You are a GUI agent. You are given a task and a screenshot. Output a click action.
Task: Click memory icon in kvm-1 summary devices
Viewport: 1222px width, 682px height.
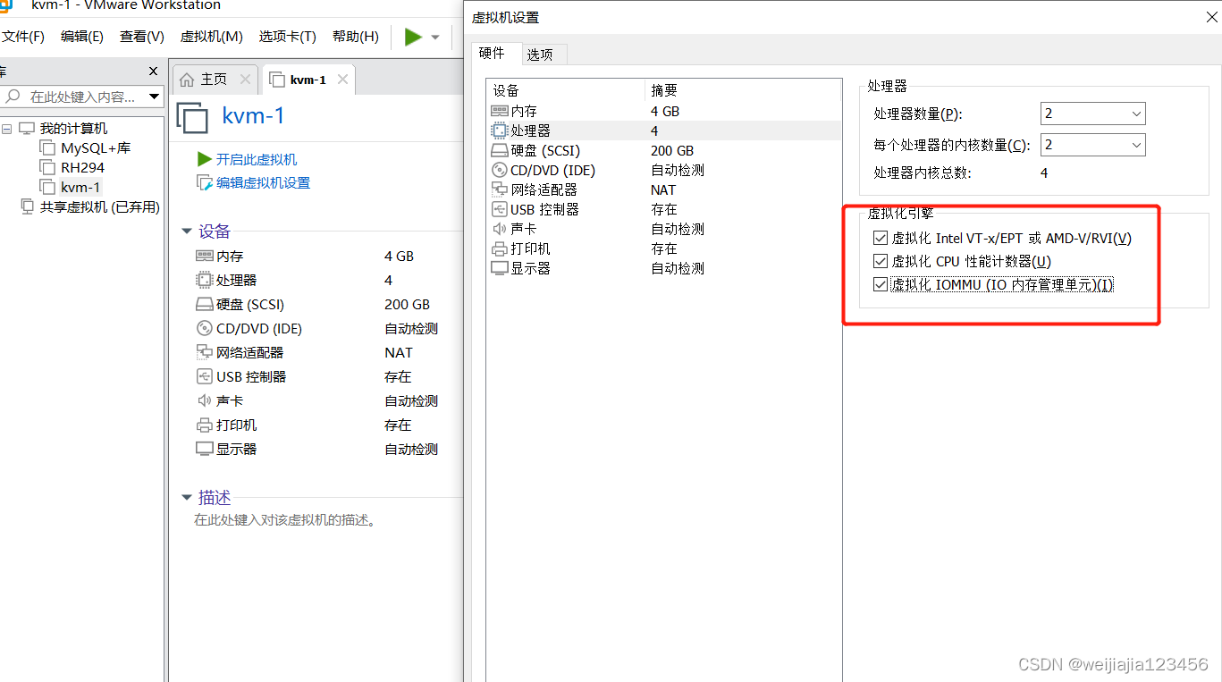click(205, 257)
